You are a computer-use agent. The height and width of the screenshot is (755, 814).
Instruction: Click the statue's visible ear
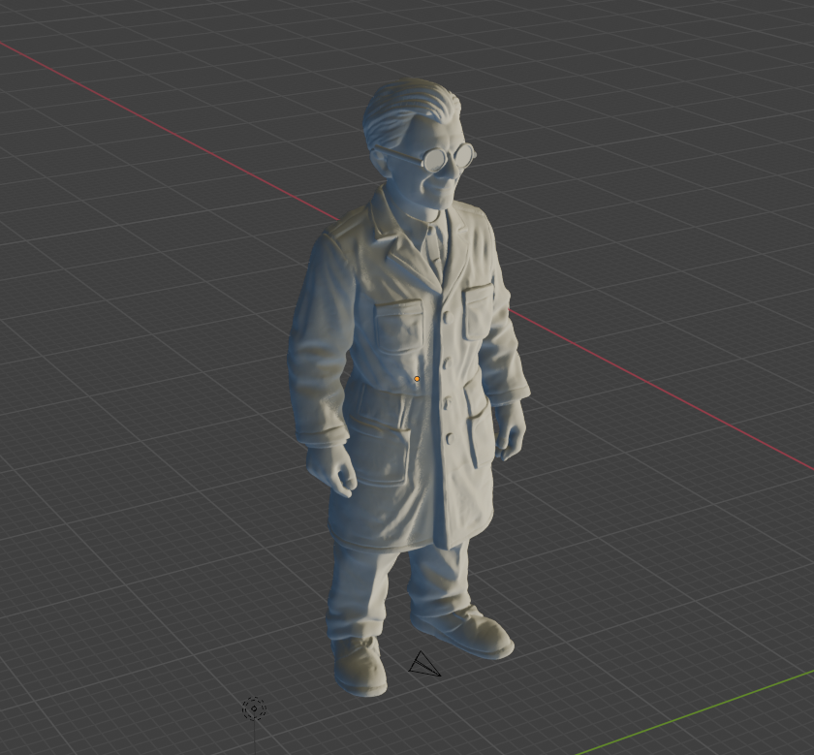tap(380, 158)
